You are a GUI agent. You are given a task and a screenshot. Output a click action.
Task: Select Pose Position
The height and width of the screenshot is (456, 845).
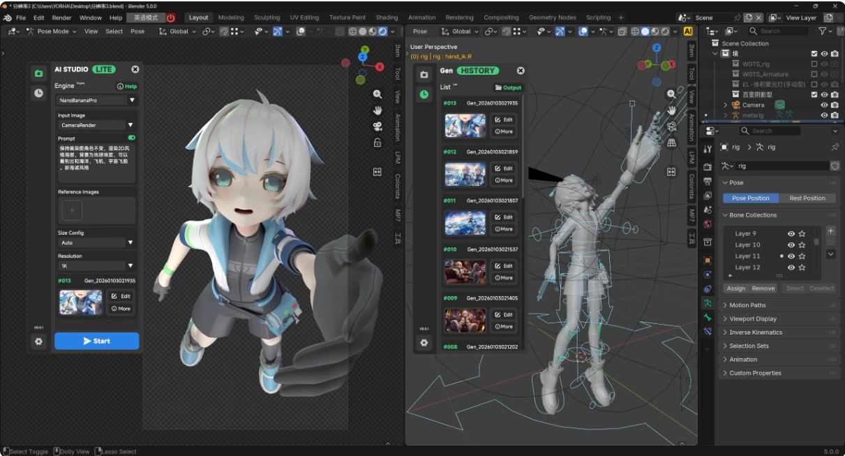pos(750,198)
